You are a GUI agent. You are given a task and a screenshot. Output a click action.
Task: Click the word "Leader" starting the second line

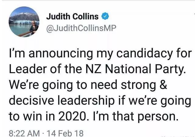pos(28,69)
